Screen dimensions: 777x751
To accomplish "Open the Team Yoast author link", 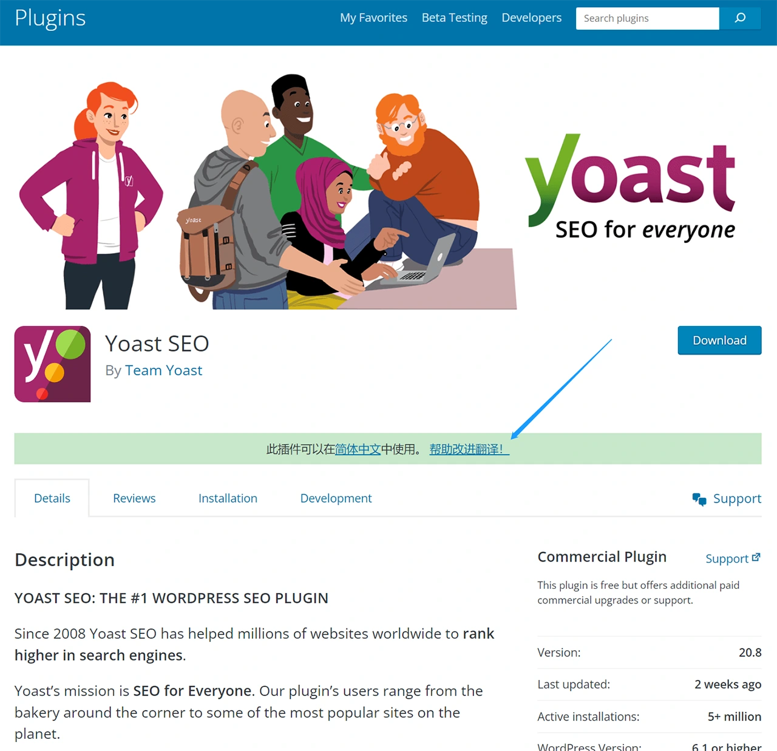I will pyautogui.click(x=164, y=370).
